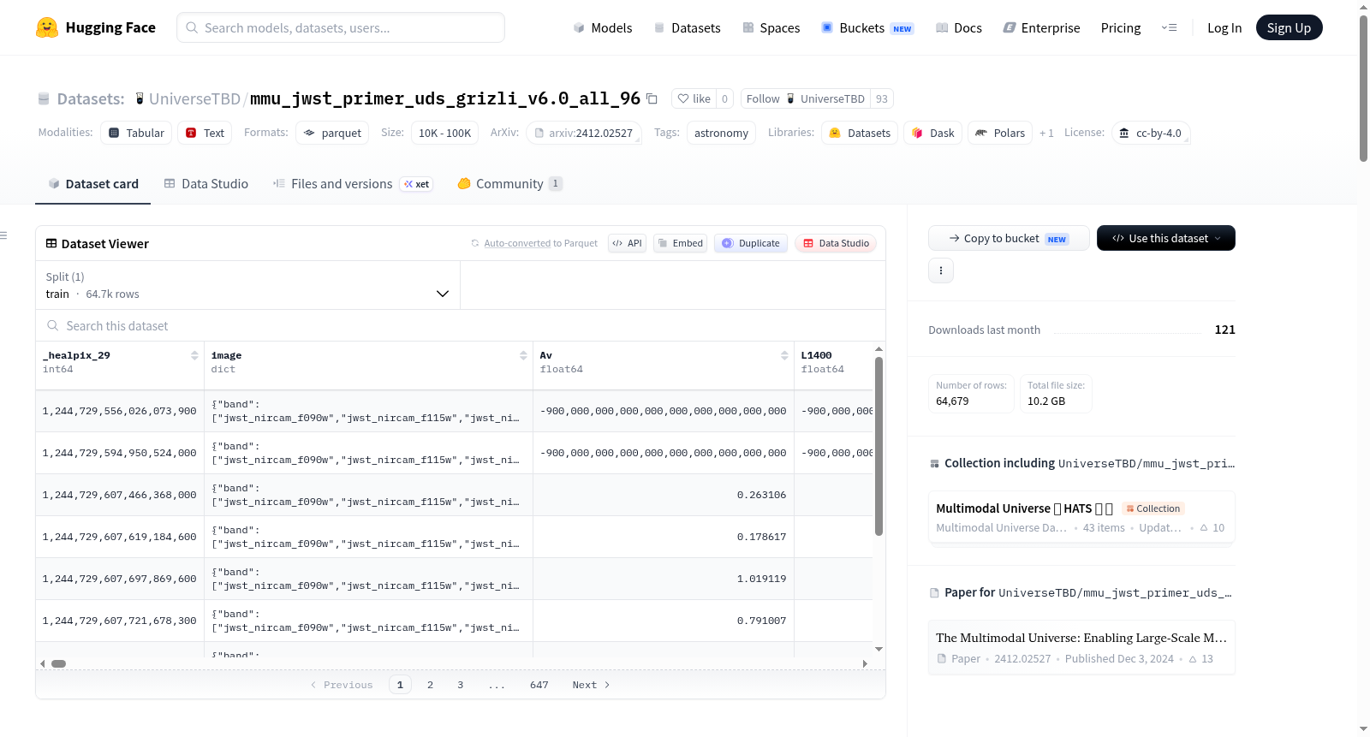Click the vertical table scrollbar thumb
Screen dimensions: 1370x737
pos(879,445)
